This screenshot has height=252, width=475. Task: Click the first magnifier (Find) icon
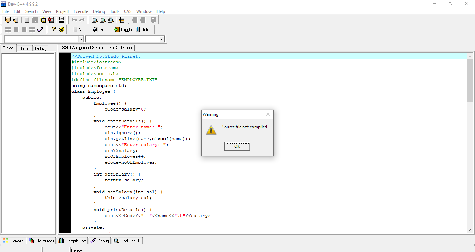click(x=95, y=20)
